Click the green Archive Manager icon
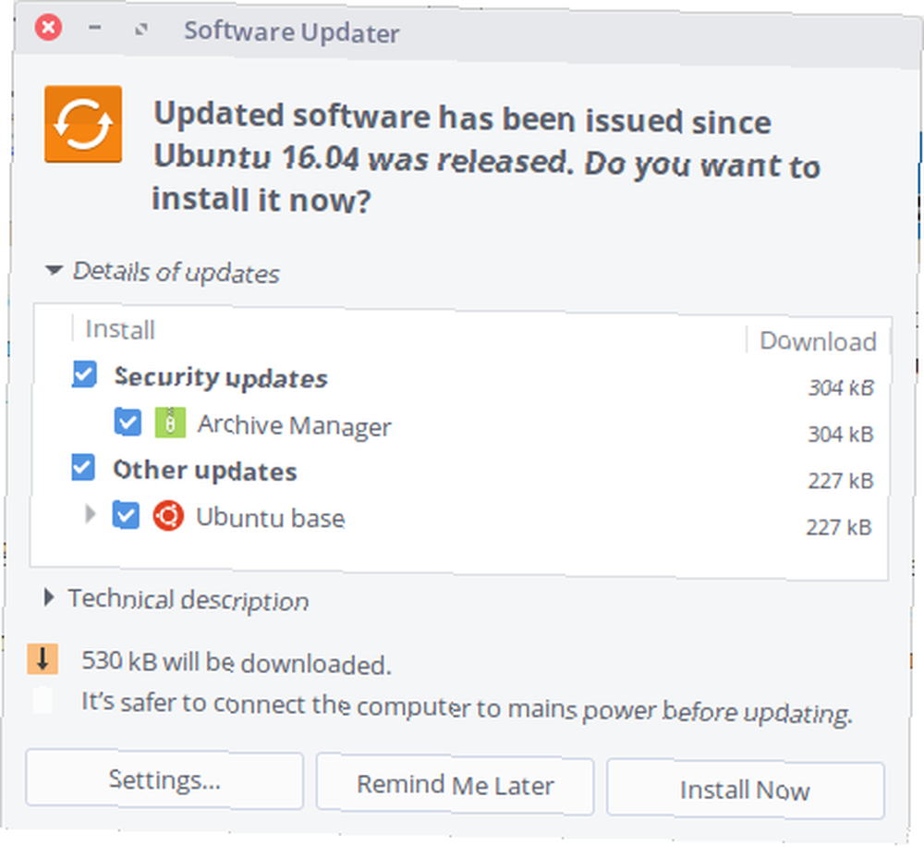Image resolution: width=924 pixels, height=847 pixels. (170, 423)
